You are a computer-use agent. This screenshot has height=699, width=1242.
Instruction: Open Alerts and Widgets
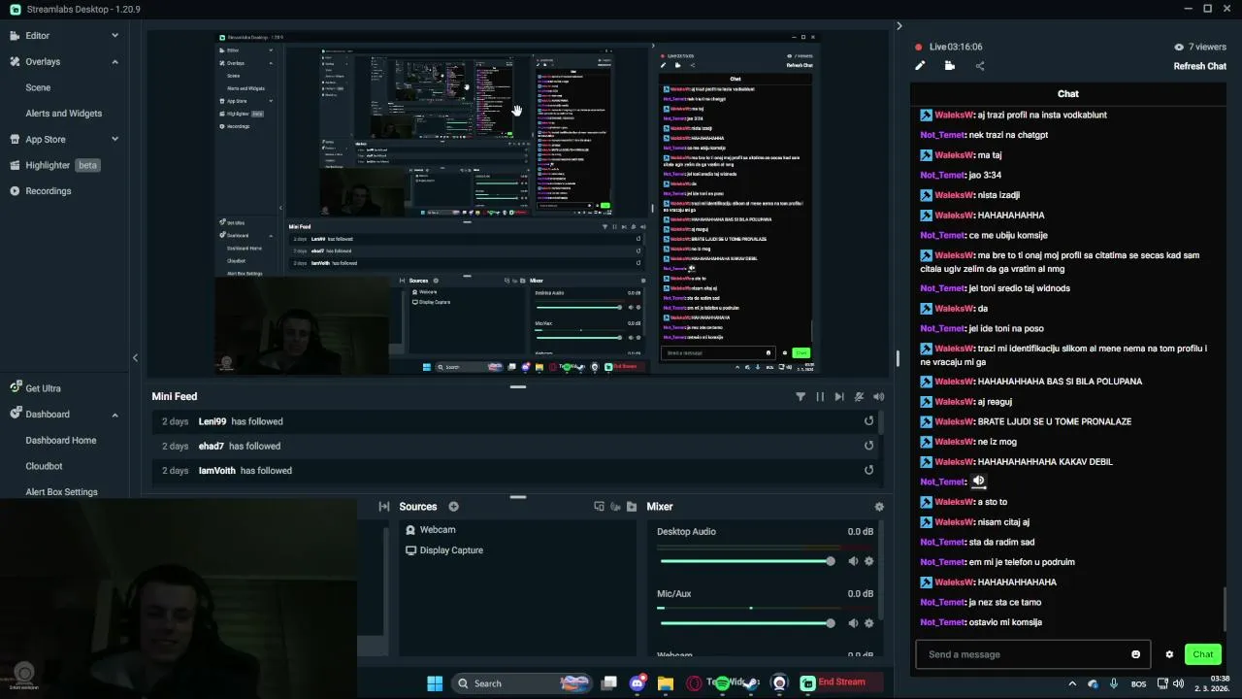tap(63, 114)
